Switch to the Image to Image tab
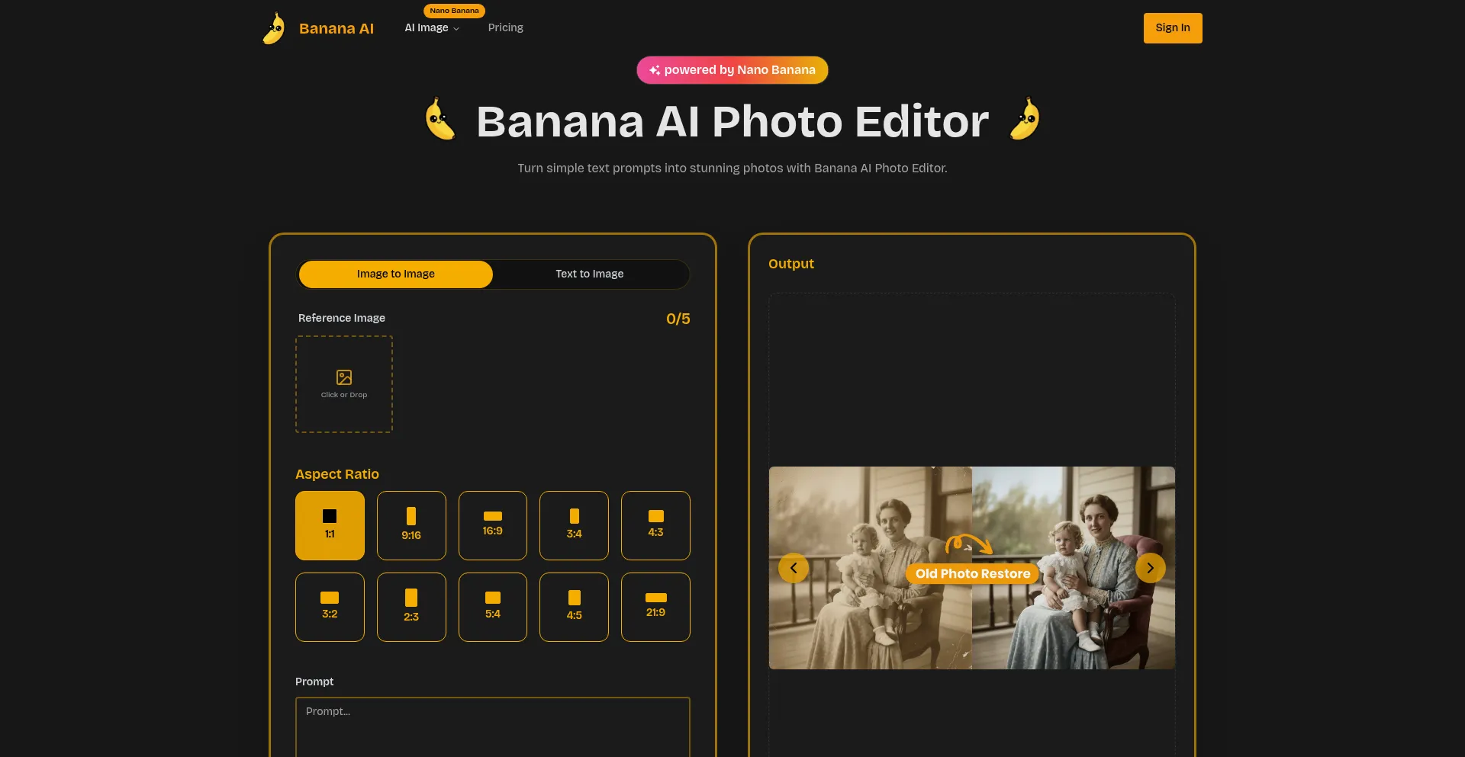1465x757 pixels. pyautogui.click(x=395, y=274)
